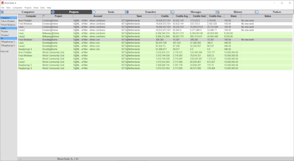
Task: Select the Linux child entry in sidebar tree
Action: point(5,32)
